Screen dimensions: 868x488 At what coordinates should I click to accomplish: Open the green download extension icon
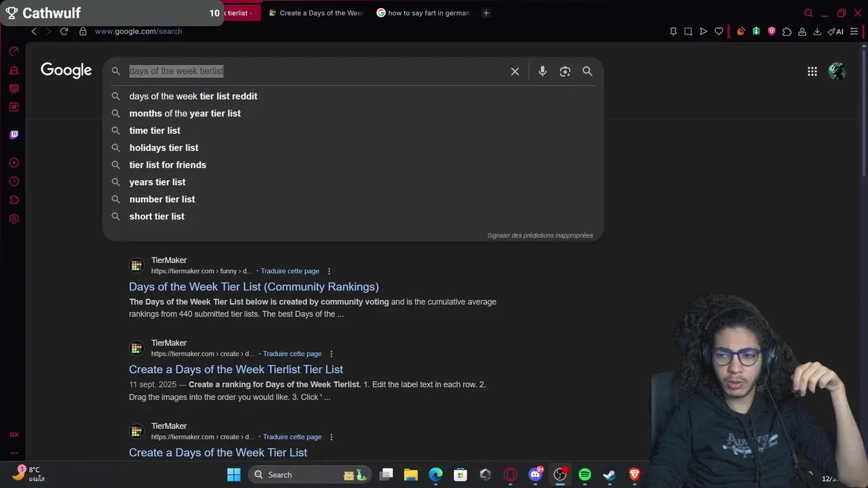[x=756, y=31]
